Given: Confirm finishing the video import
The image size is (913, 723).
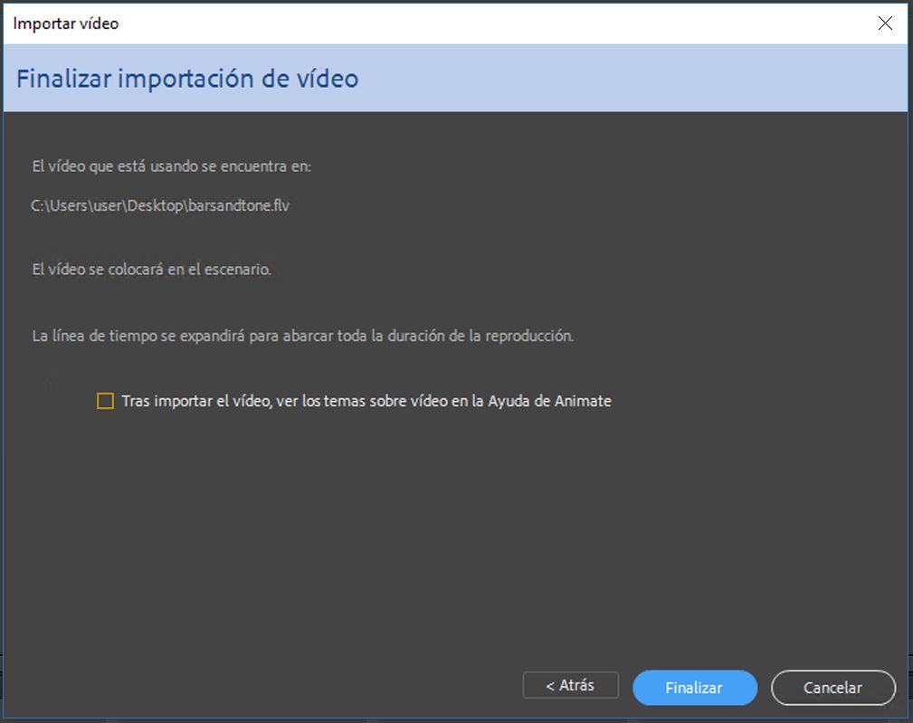Looking at the screenshot, I should (694, 688).
